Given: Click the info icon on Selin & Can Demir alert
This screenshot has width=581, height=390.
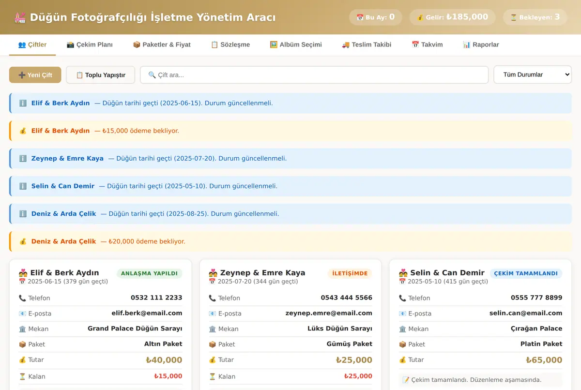Looking at the screenshot, I should [23, 186].
